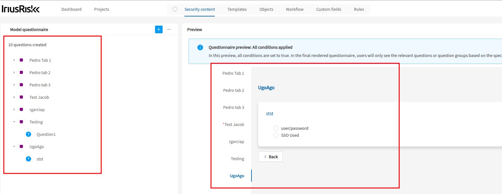The height and width of the screenshot is (194, 502).
Task: Collapse the Testing tree node
Action: [x=14, y=122]
